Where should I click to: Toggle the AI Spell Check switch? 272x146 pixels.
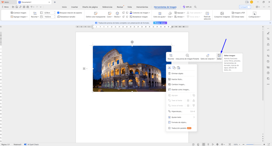26,144
